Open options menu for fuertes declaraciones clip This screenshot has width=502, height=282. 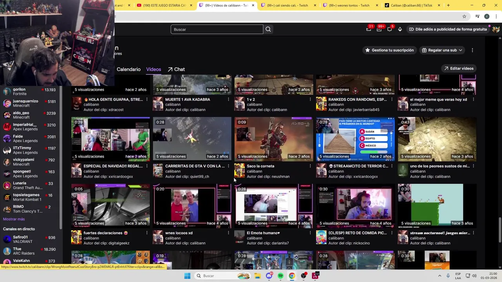[x=147, y=233]
